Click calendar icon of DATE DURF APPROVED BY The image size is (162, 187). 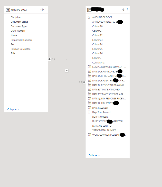point(89,71)
